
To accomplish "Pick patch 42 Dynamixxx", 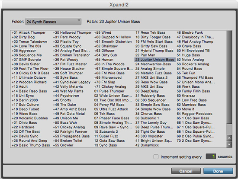I will 147,145.
